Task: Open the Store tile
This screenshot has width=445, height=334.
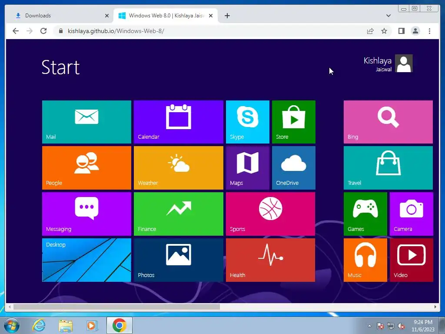Action: pos(293,122)
